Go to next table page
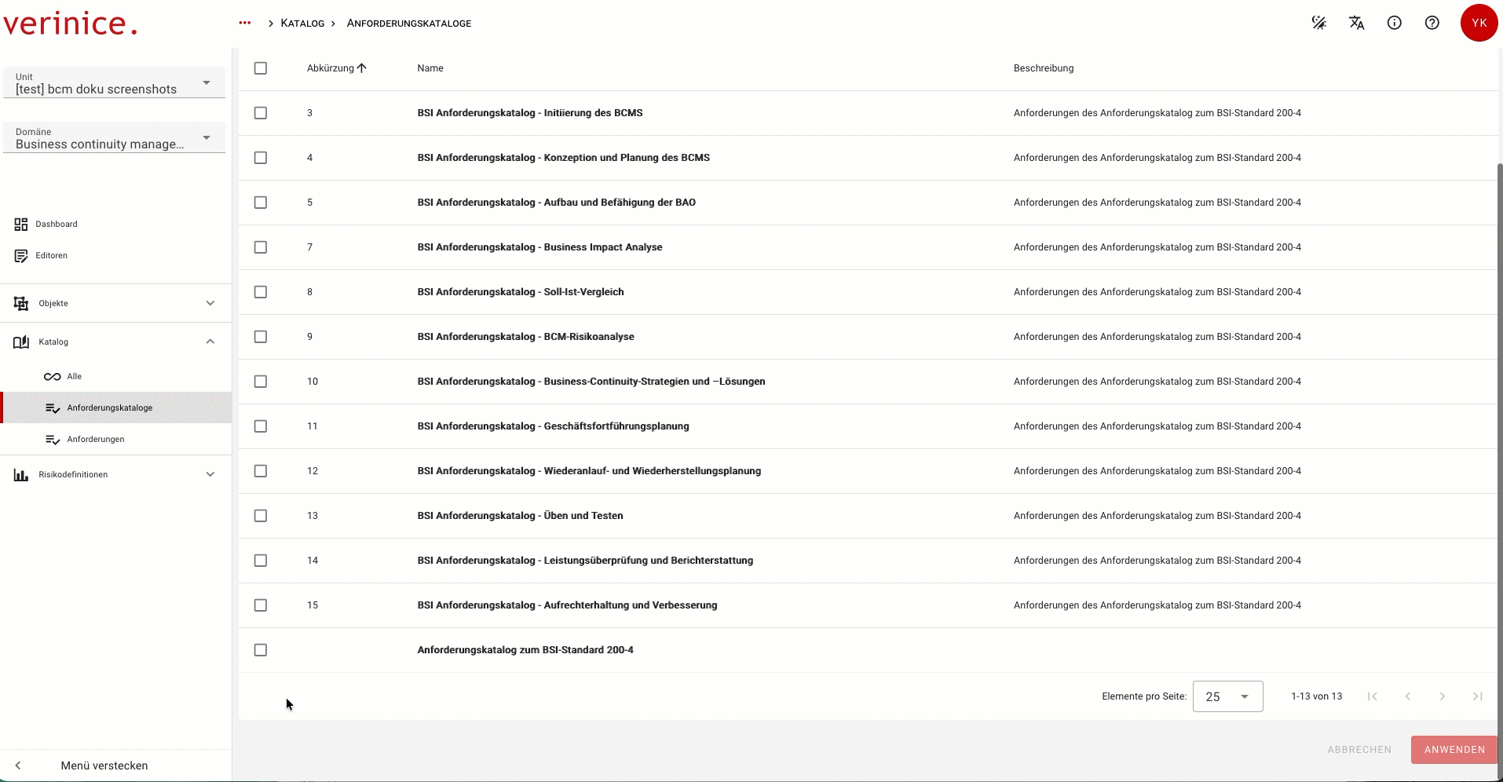 1443,696
